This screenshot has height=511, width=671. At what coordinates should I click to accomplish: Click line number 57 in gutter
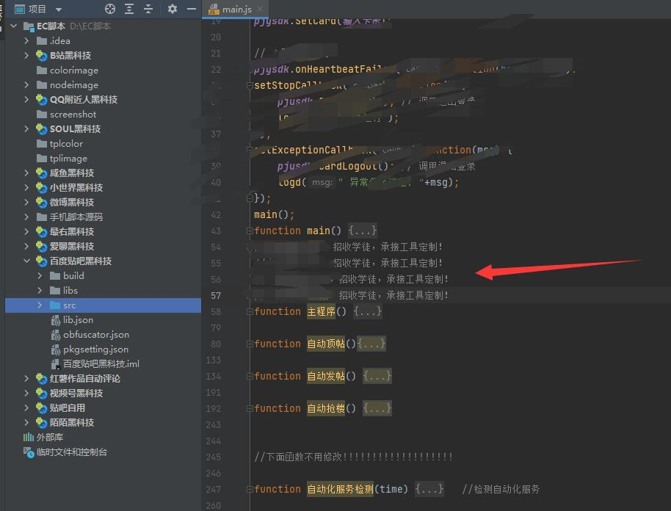coord(216,296)
